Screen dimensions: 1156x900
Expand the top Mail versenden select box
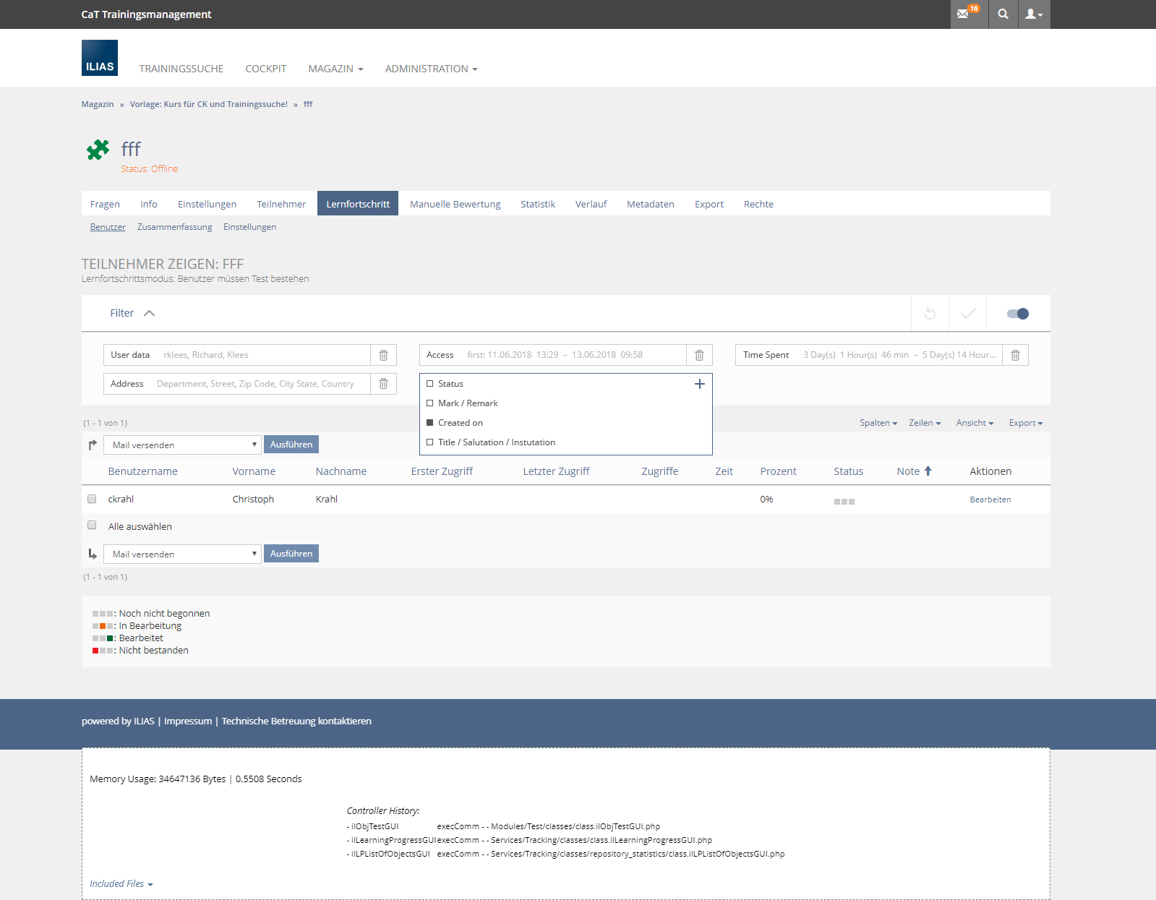[182, 445]
